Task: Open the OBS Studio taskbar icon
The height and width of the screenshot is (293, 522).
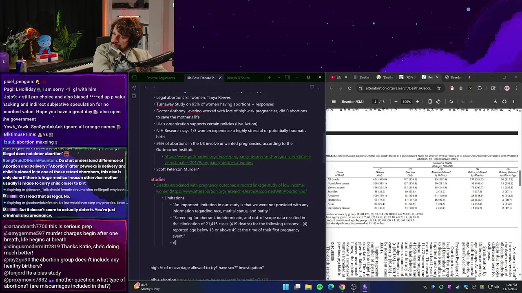Action: (354, 287)
